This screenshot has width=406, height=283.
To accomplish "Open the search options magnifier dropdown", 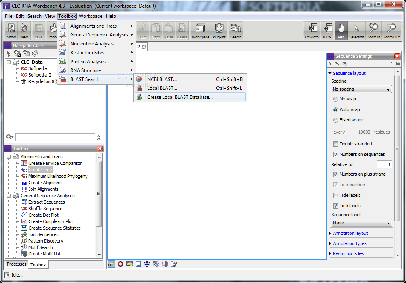I will (10, 137).
